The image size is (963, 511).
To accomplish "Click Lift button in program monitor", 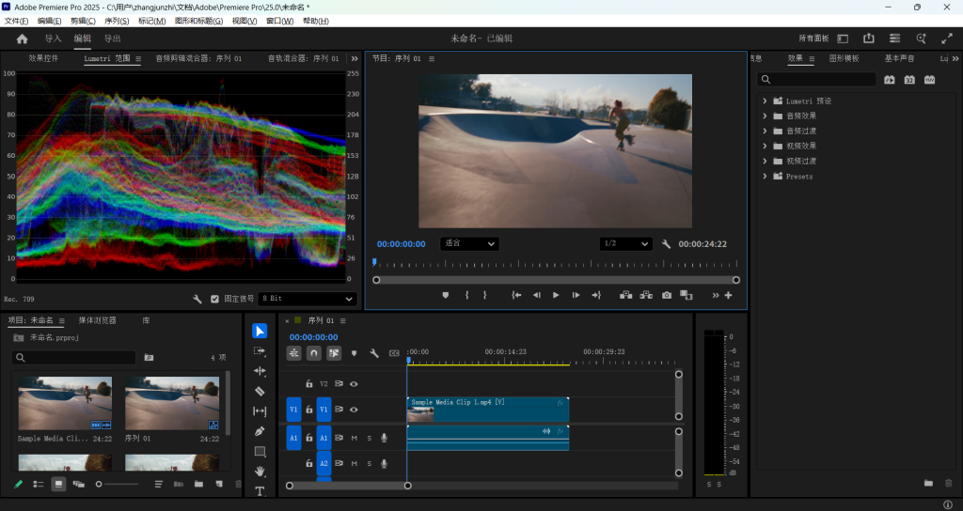I will (x=625, y=295).
